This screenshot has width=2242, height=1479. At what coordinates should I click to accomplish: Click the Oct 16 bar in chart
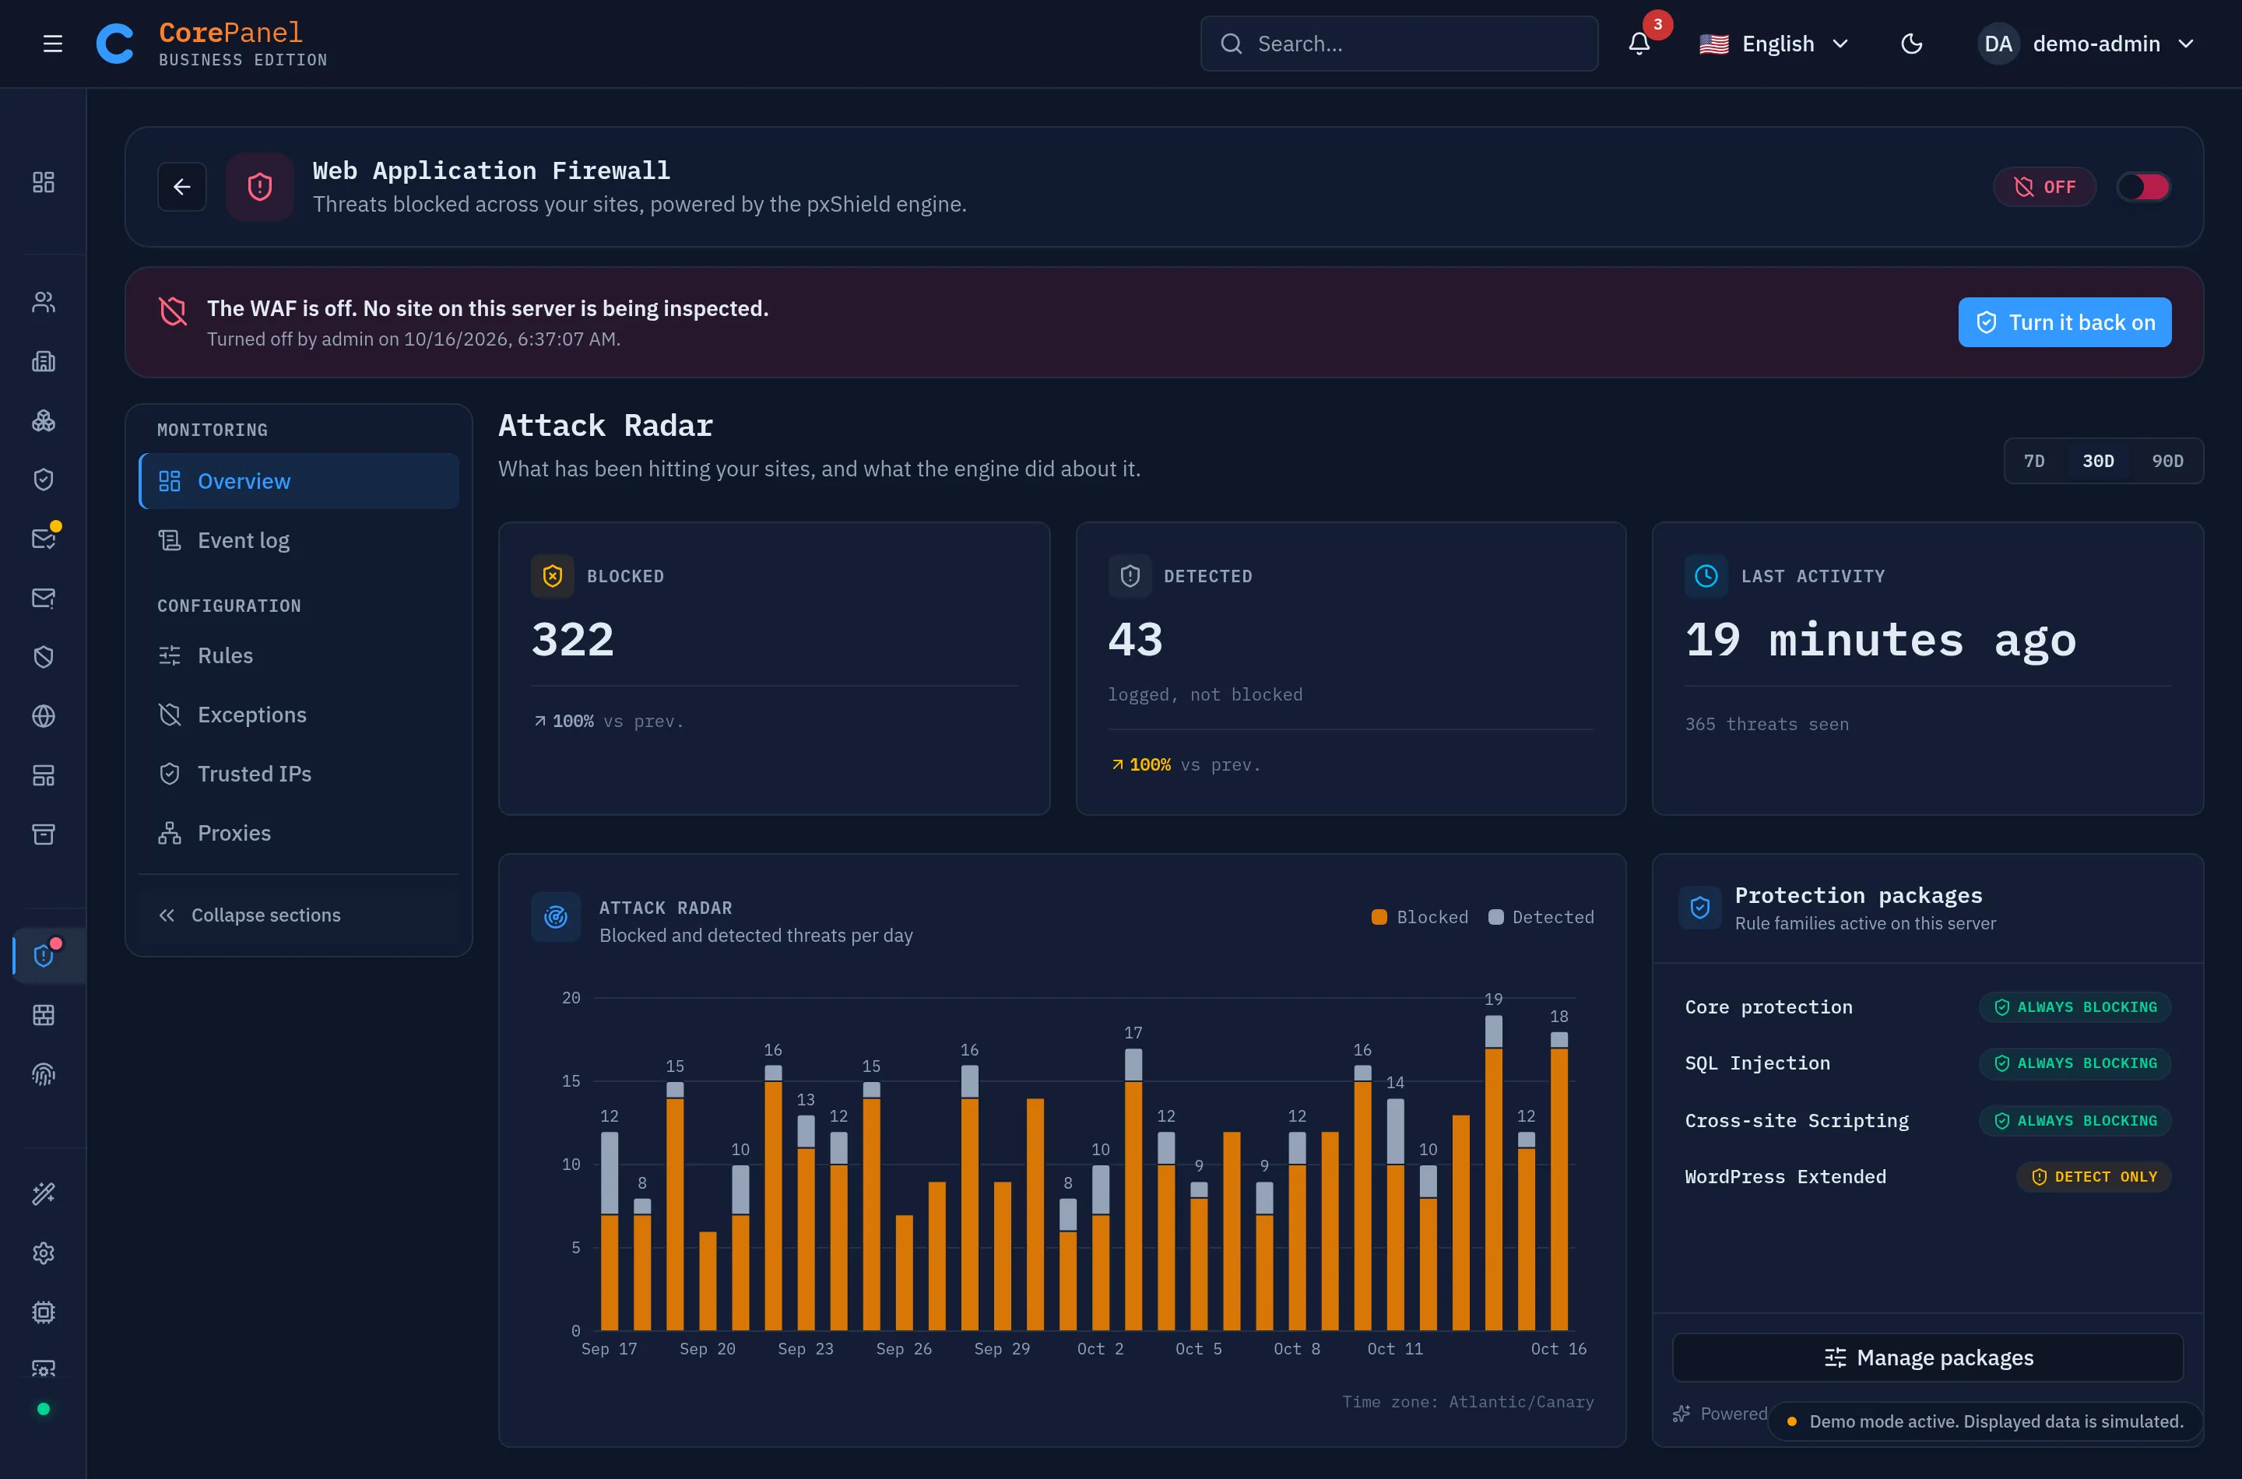(x=1559, y=1181)
